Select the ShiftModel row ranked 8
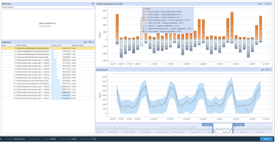This screenshot has height=142, width=275. point(48,69)
